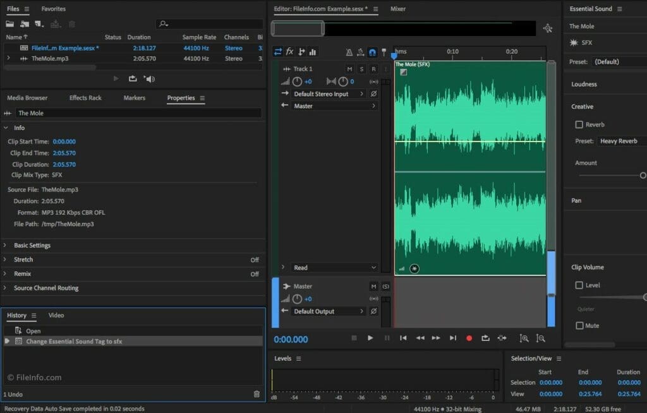This screenshot has height=413, width=647.
Task: Expand the TheMole.mp3 file entry
Action: tap(8, 59)
